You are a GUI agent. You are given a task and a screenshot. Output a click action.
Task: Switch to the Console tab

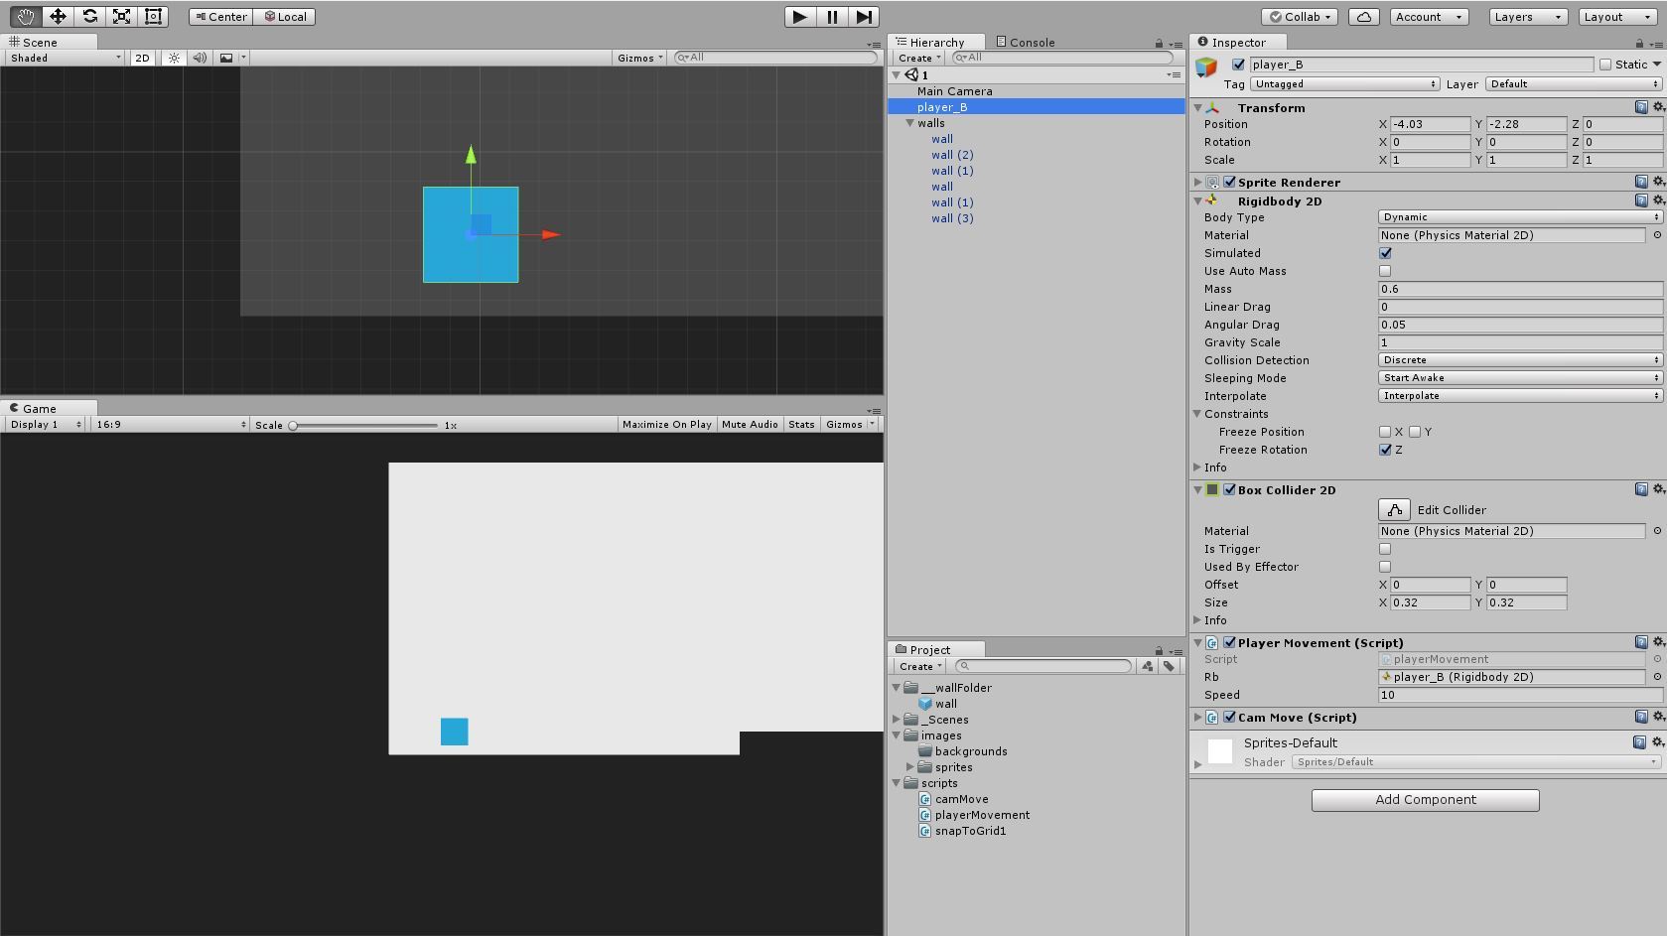point(1026,42)
